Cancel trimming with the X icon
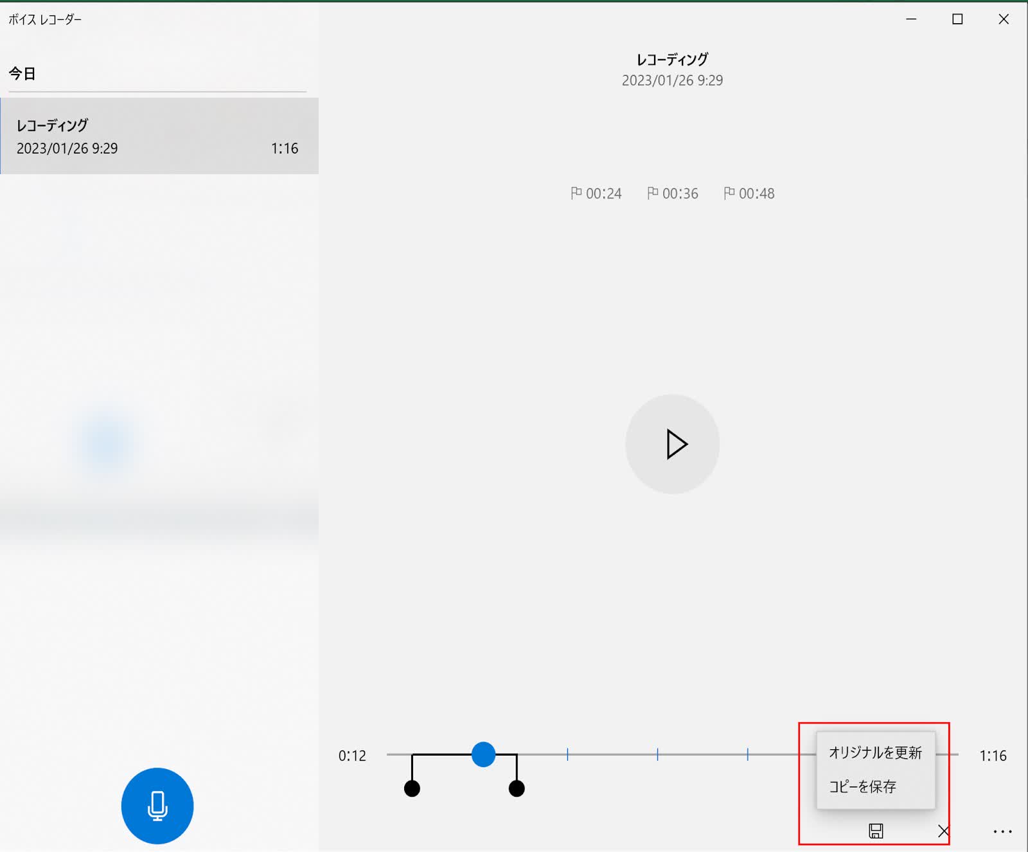Image resolution: width=1028 pixels, height=852 pixels. click(943, 831)
